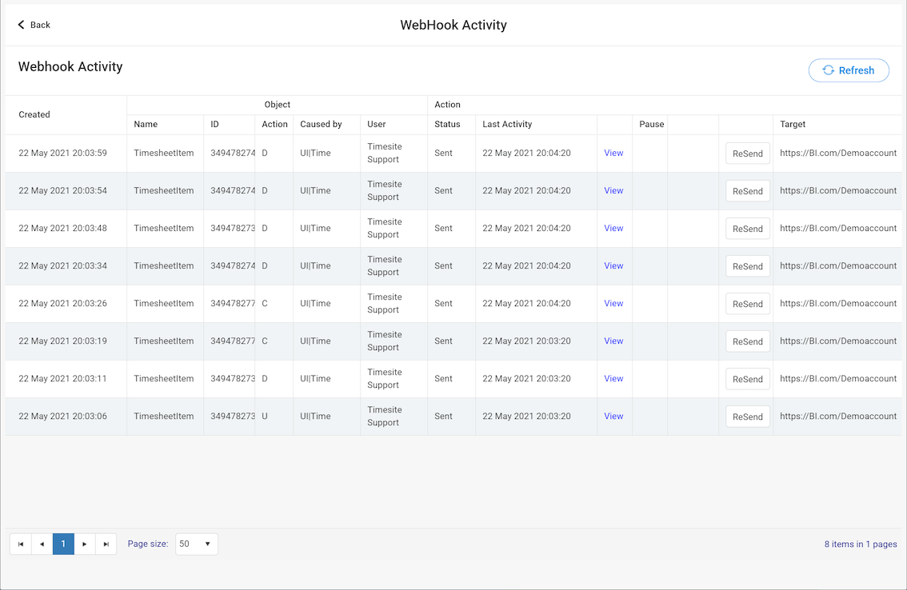
Task: Open View link for the 20:03:11 row
Action: point(613,379)
